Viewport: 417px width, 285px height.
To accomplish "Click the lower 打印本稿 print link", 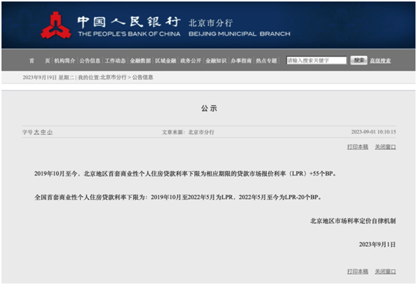I will click(x=358, y=272).
